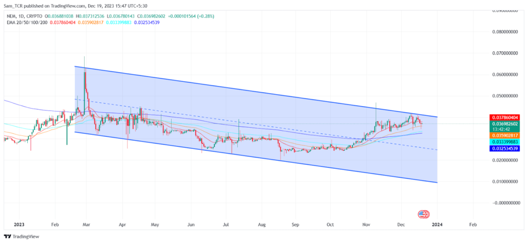Click red EMA value 0.037860404 in the legend
The height and width of the screenshot is (243, 528).
coord(62,22)
